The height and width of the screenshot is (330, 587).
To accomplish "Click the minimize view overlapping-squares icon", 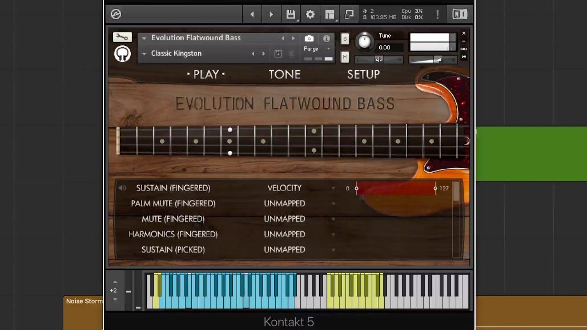I will point(349,15).
